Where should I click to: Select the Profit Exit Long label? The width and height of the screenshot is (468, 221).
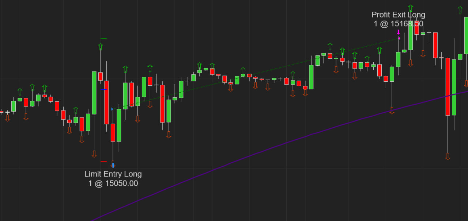(398, 15)
